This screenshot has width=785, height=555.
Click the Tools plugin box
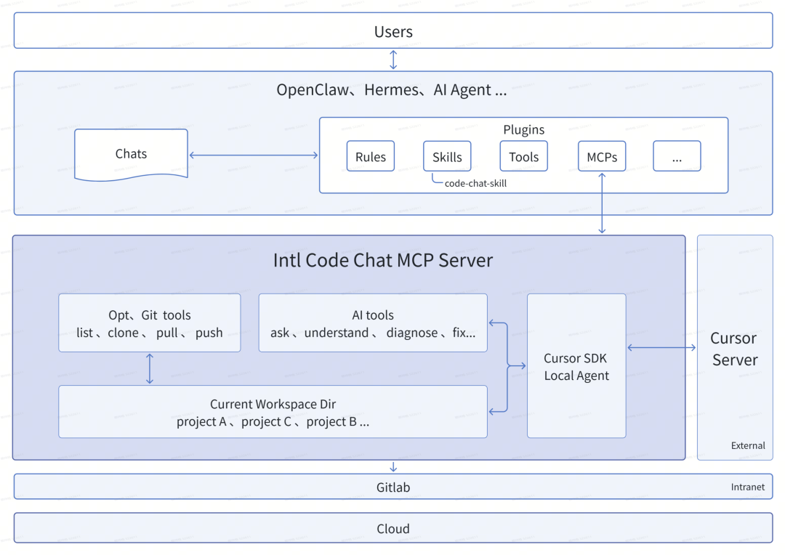point(523,156)
